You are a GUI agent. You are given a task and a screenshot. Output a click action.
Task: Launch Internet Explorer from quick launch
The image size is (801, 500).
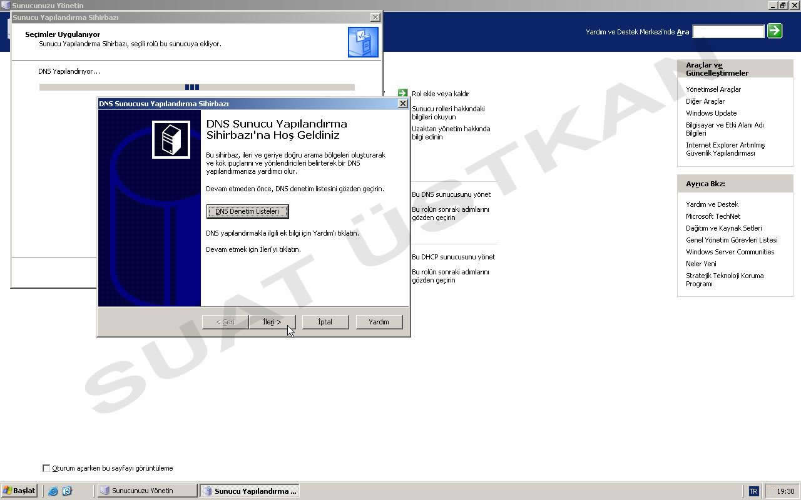pyautogui.click(x=53, y=491)
